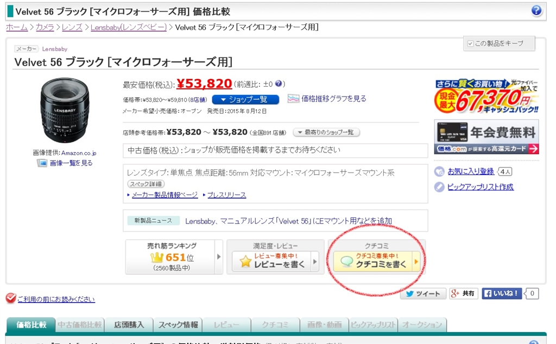Go to ホーム breadcrumb link
Screen dimensions: 556x344
point(17,27)
